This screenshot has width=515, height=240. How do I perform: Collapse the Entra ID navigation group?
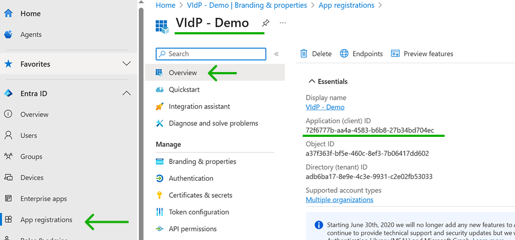pyautogui.click(x=126, y=94)
